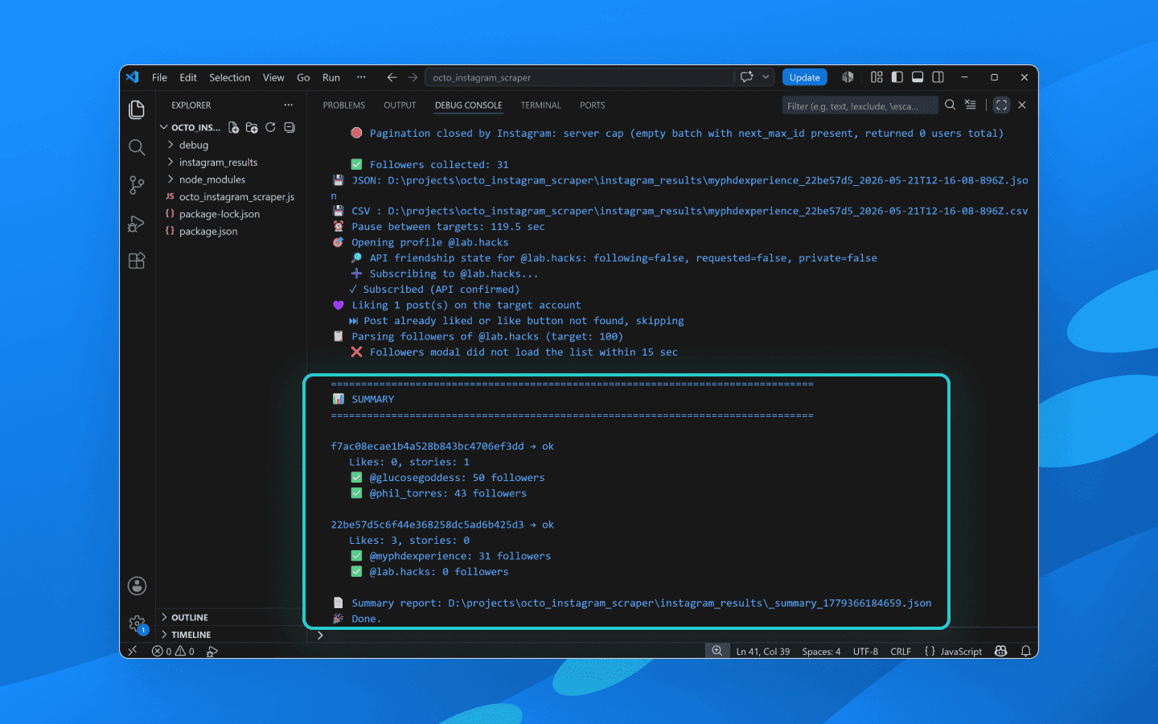
Task: Open the Edit menu
Action: [188, 77]
